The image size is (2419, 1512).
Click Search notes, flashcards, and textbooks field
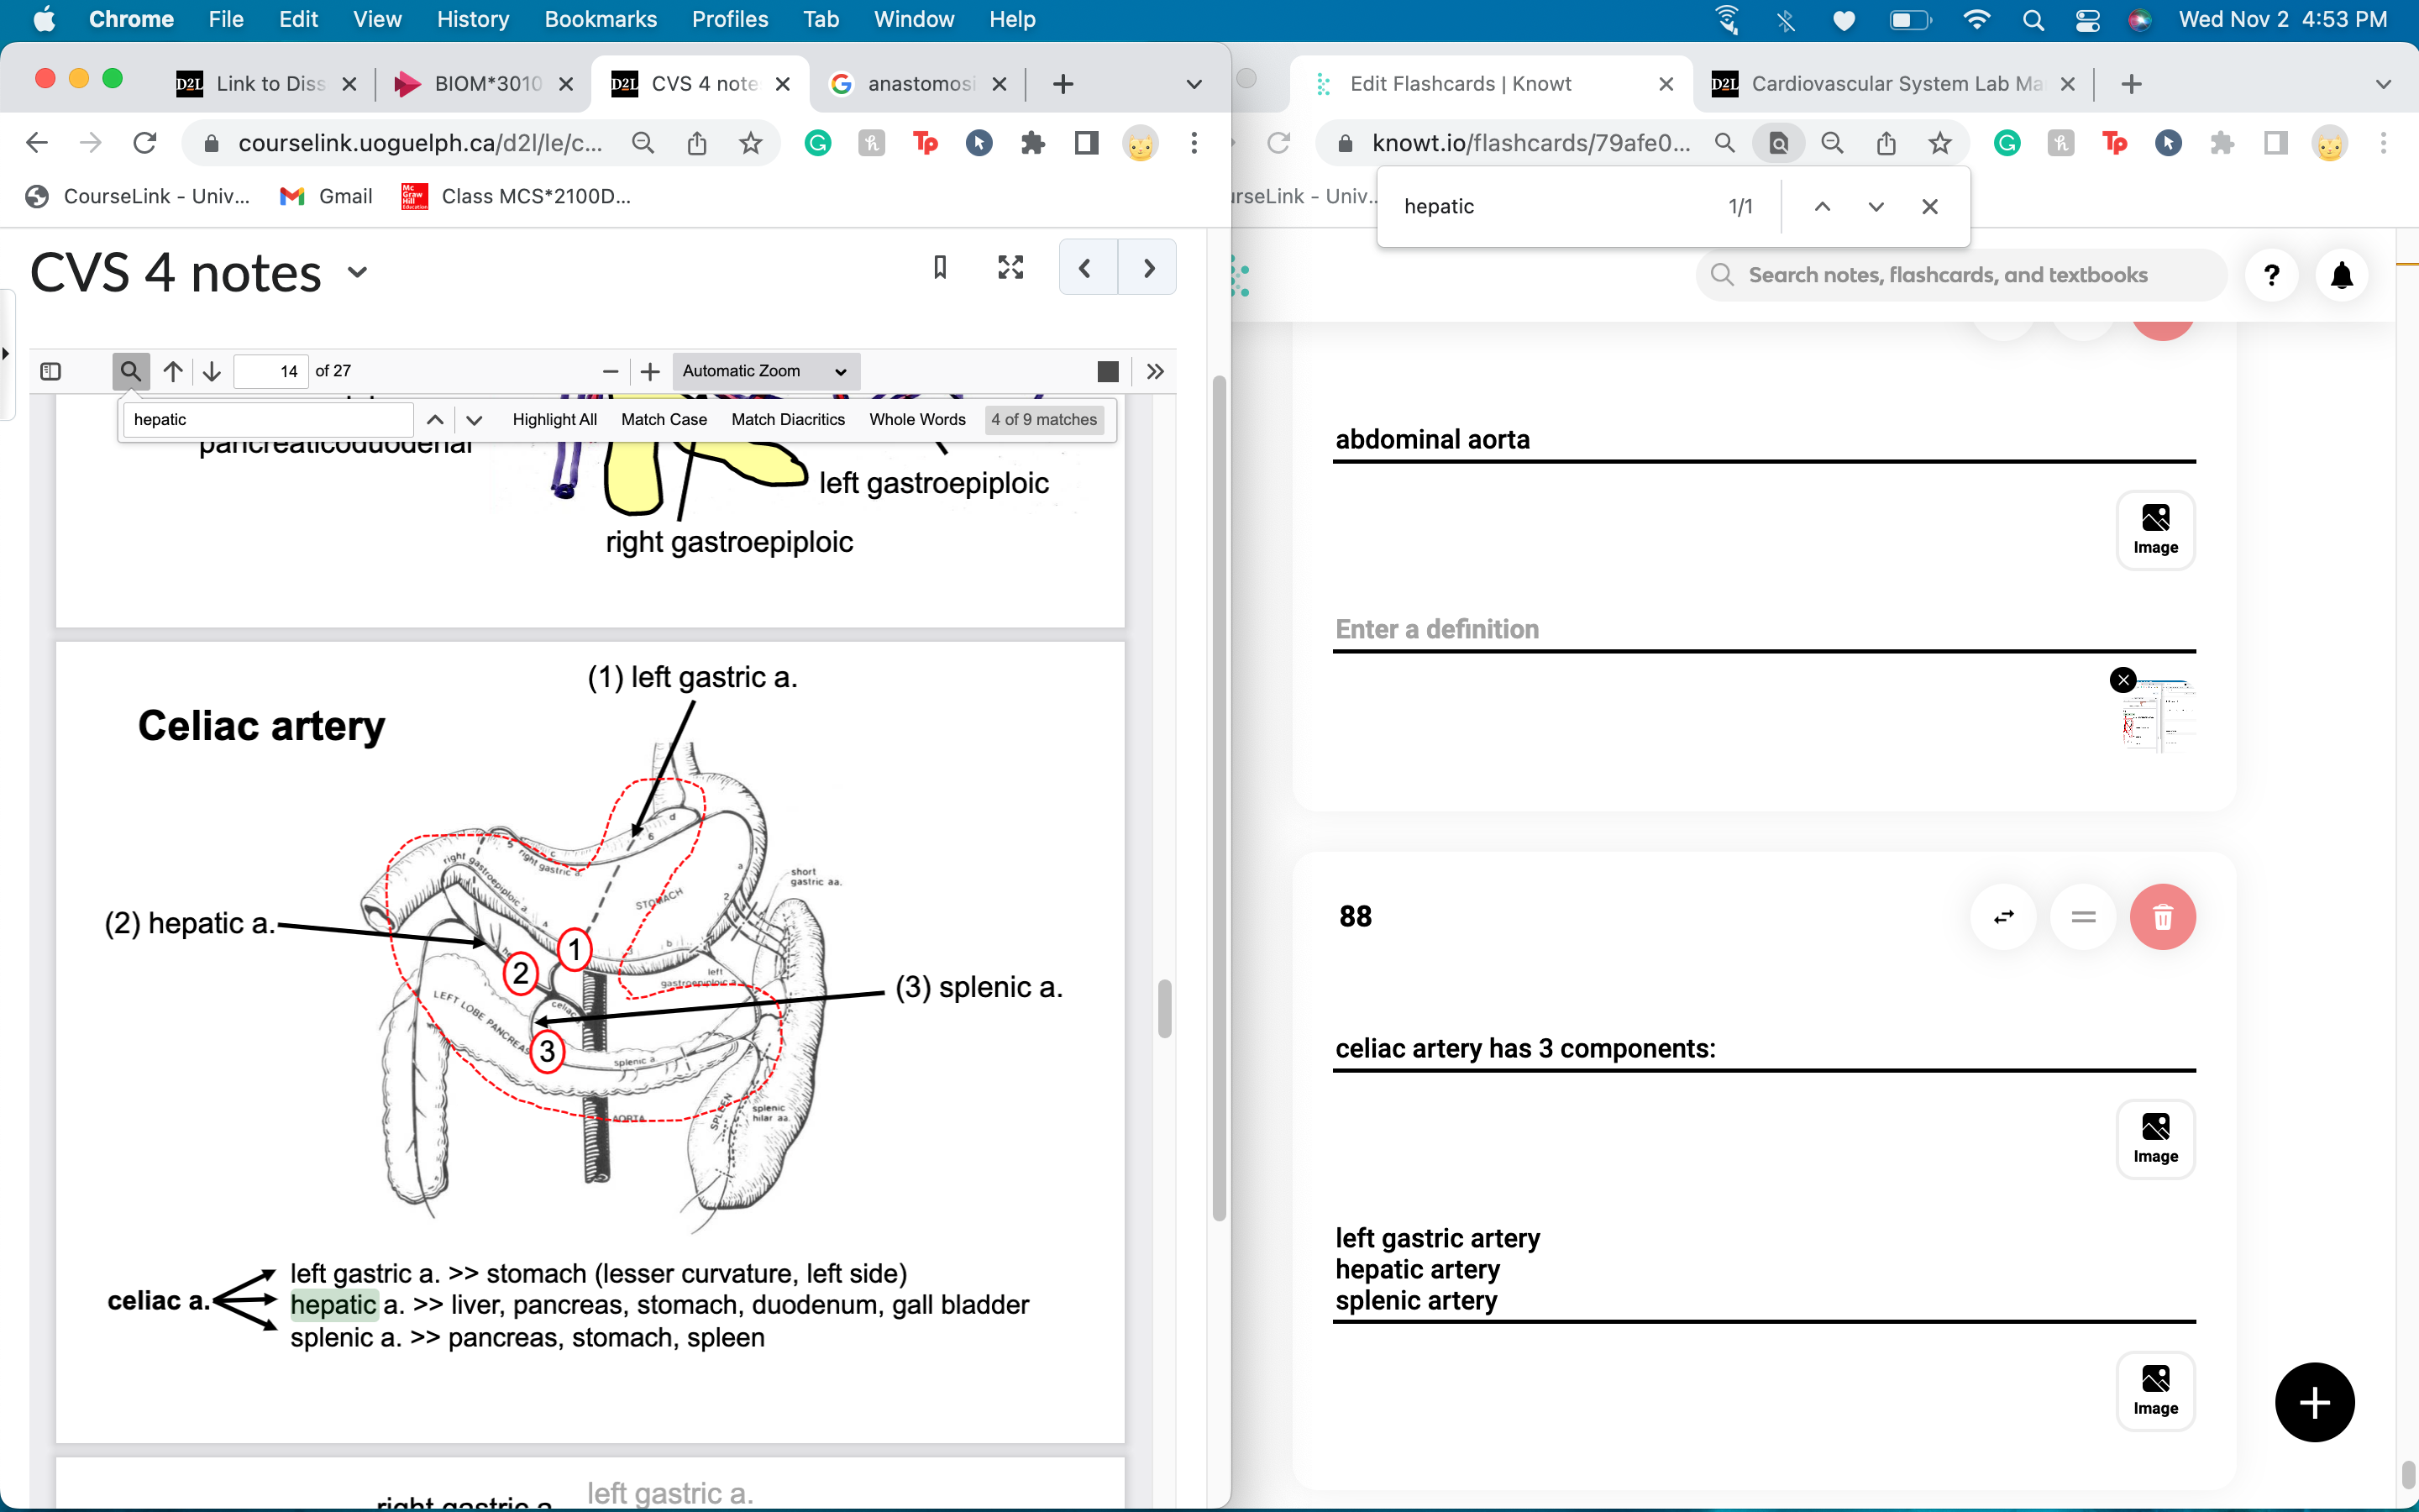[x=1961, y=275]
